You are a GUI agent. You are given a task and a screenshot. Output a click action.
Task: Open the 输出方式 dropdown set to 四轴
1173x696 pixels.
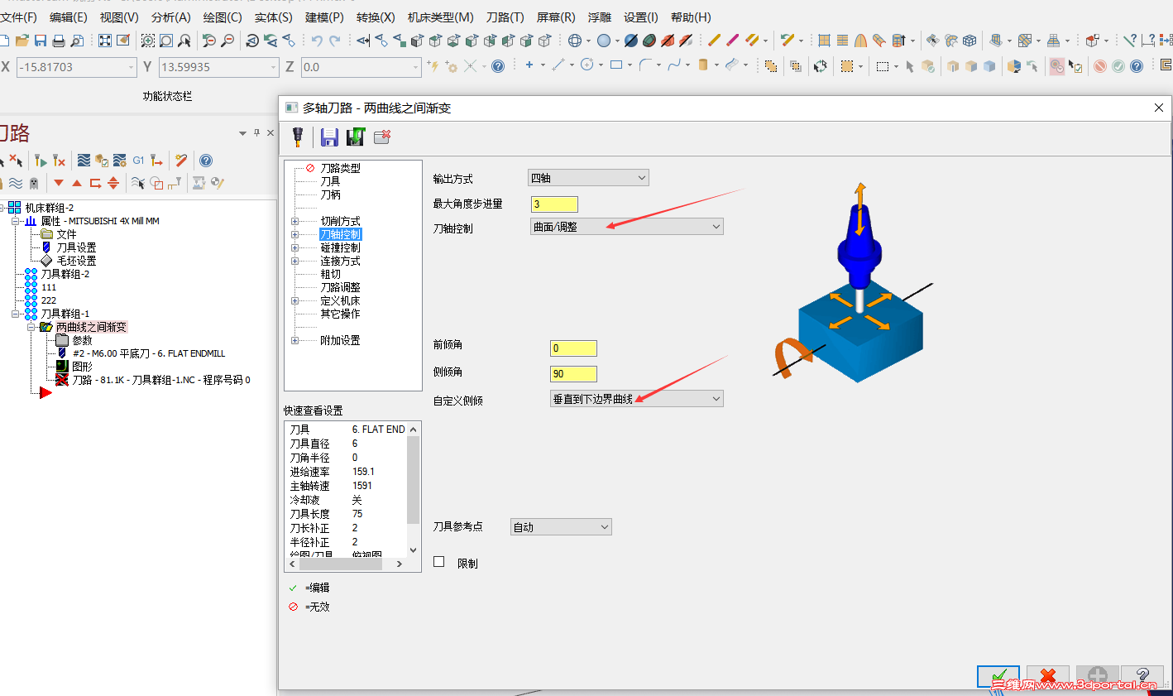click(588, 178)
